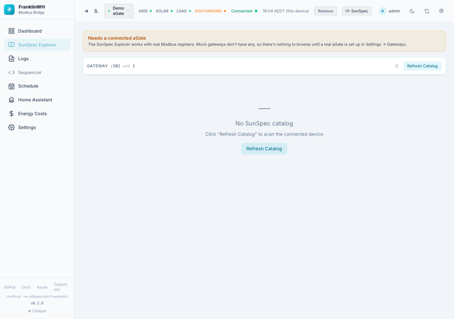The height and width of the screenshot is (319, 454).
Task: Click the Release button
Action: point(326,11)
